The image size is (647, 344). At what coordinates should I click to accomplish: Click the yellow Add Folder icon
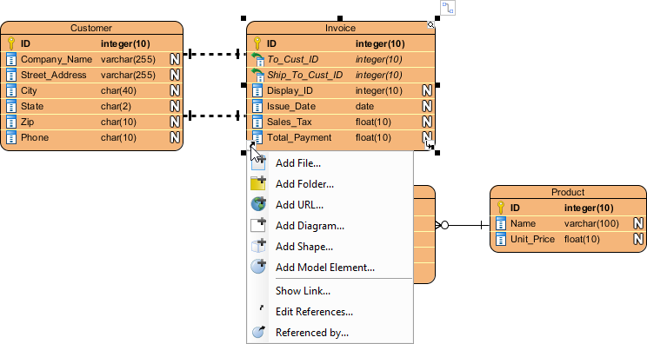point(258,183)
